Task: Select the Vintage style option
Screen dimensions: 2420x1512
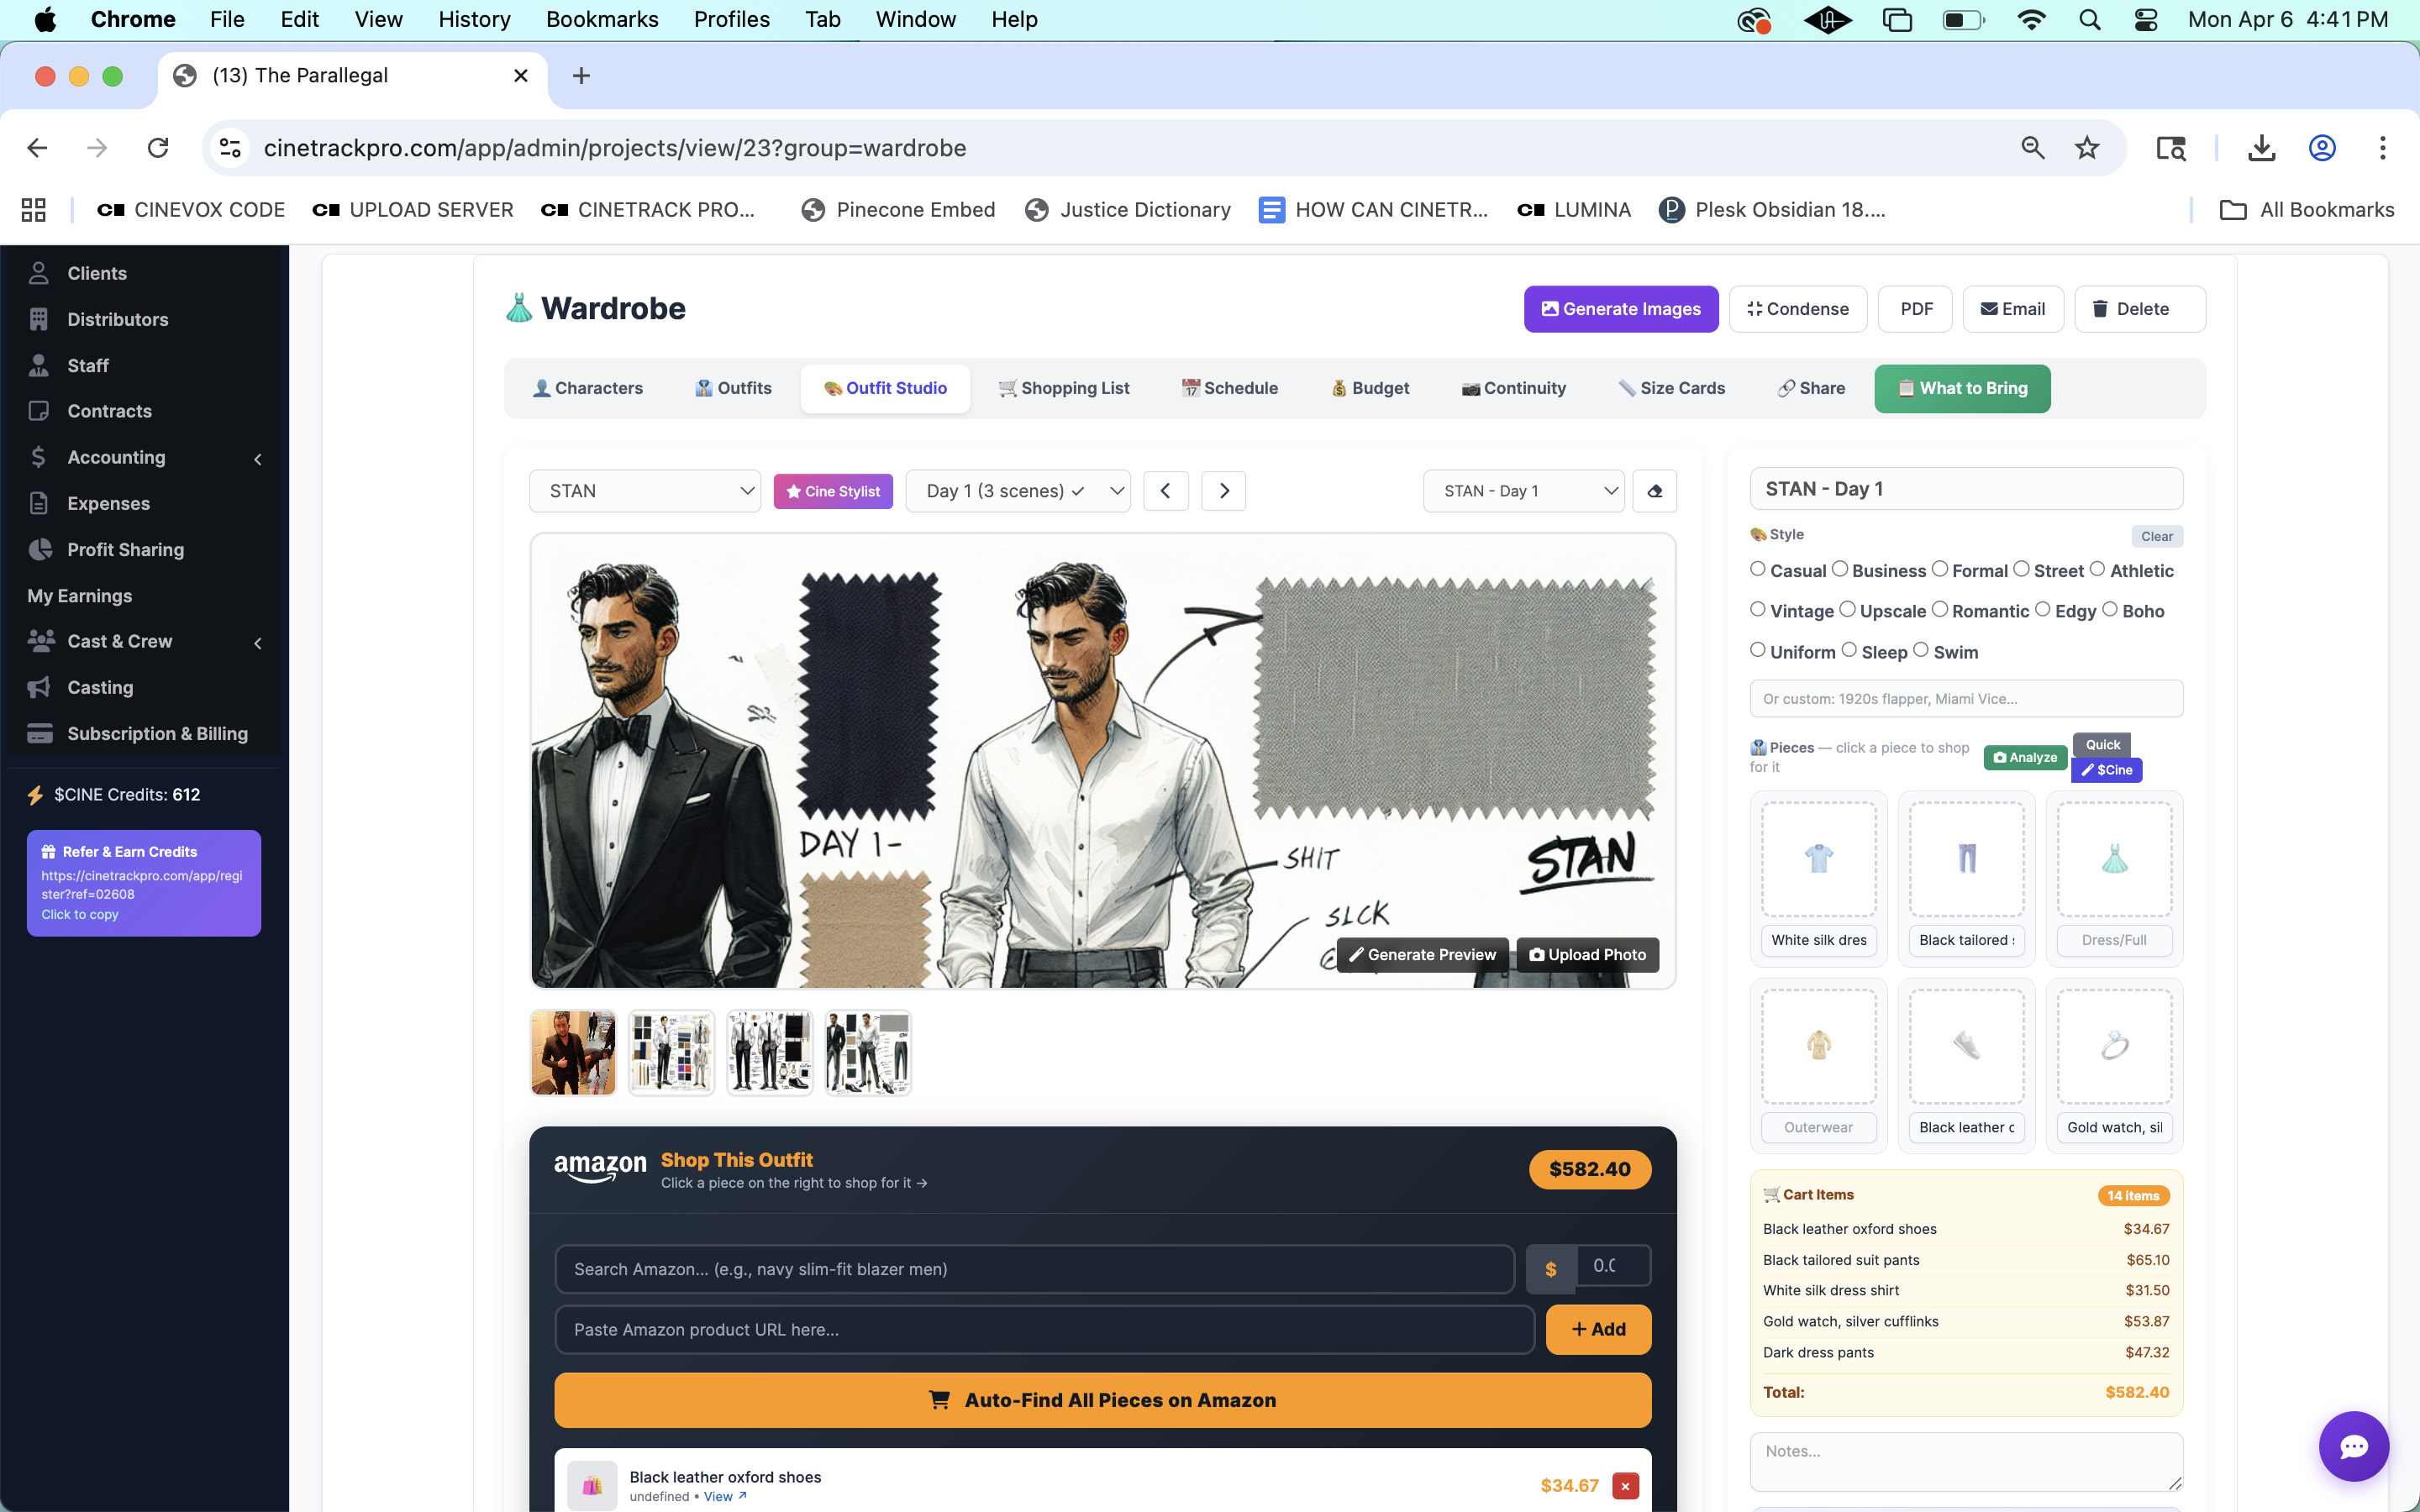Action: click(x=1758, y=610)
